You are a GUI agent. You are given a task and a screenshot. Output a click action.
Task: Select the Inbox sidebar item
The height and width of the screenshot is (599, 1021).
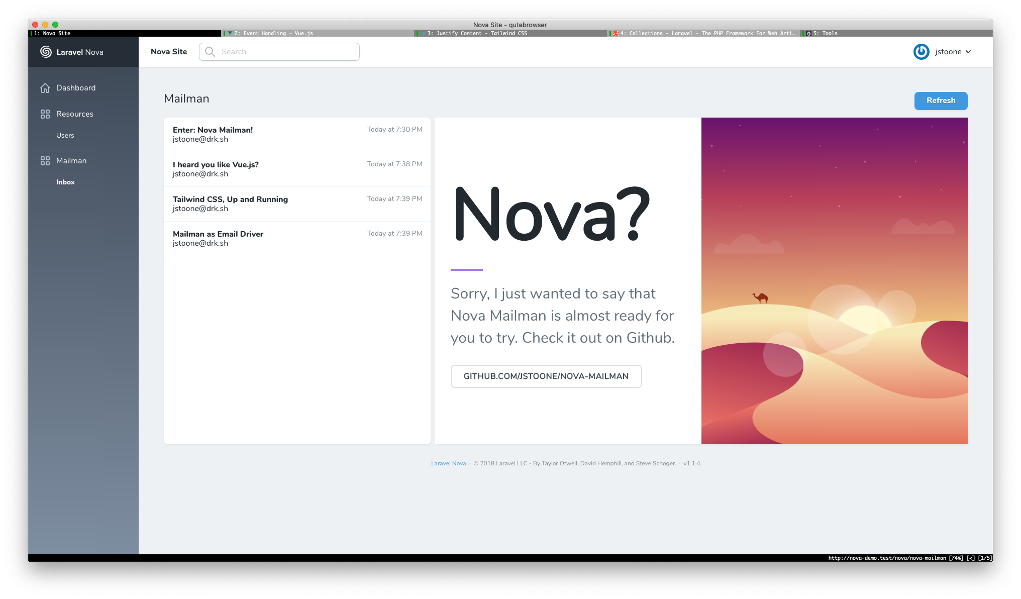click(65, 182)
